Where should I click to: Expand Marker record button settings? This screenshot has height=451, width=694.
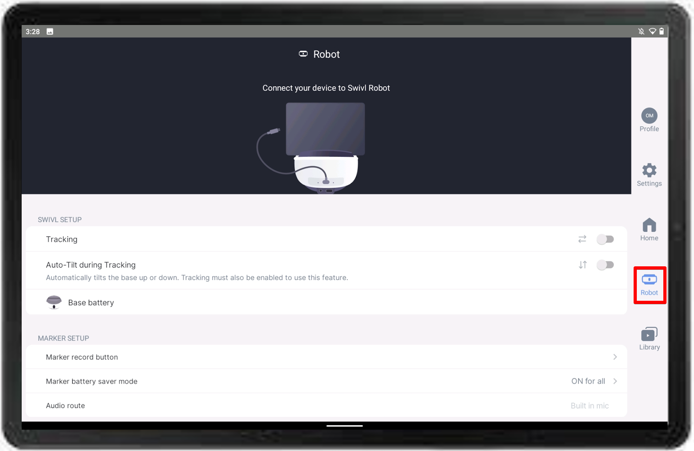(331, 357)
